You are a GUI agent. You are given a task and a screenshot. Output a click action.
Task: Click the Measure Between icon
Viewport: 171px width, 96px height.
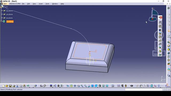tap(119, 86)
